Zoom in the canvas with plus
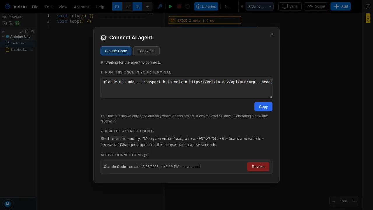Image resolution: width=373 pixels, height=210 pixels. (354, 201)
